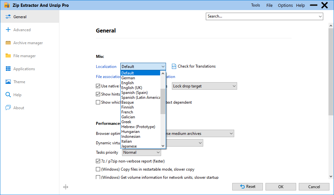Click the Reset button

click(248, 187)
